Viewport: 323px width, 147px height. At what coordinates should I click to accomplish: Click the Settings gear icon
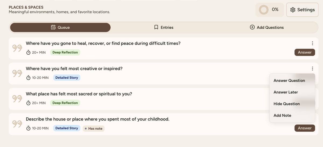tap(293, 10)
